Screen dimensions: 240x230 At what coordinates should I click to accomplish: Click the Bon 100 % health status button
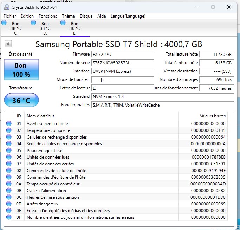click(21, 70)
